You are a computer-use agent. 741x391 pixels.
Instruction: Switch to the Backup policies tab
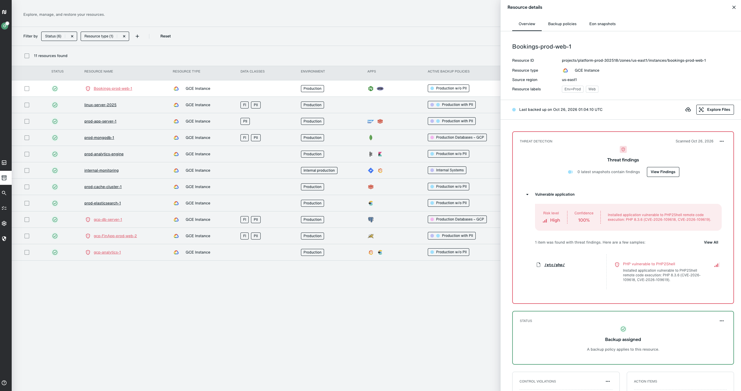point(562,24)
